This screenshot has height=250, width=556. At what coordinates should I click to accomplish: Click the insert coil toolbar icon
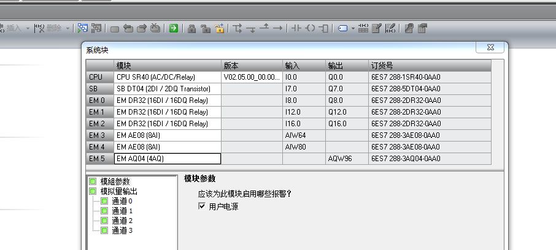(310, 28)
